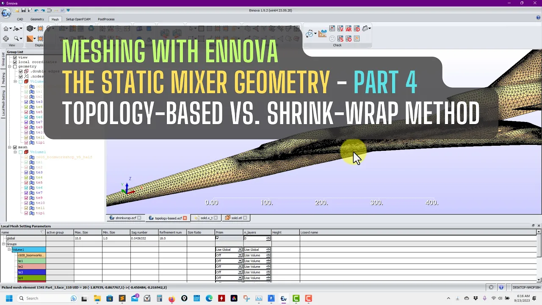The height and width of the screenshot is (305, 542).
Task: Click the O quality table icon
Action: (x=348, y=39)
